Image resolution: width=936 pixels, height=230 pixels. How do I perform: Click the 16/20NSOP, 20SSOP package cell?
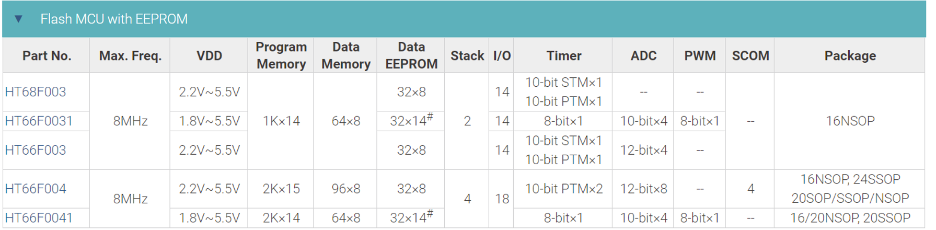[x=850, y=218]
